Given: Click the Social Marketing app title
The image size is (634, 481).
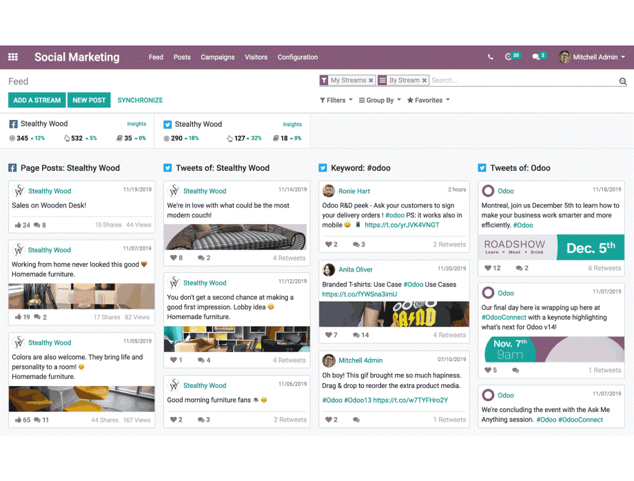Looking at the screenshot, I should click(x=76, y=57).
